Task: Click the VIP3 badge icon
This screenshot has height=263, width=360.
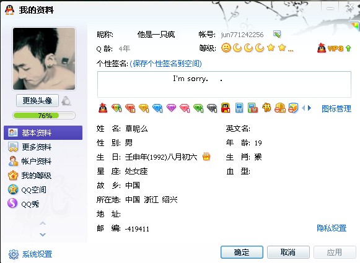Action: coord(335,48)
